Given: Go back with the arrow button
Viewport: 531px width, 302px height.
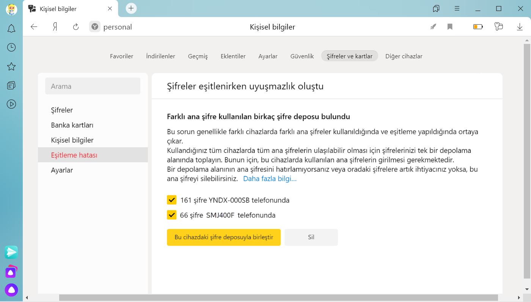Looking at the screenshot, I should [34, 26].
